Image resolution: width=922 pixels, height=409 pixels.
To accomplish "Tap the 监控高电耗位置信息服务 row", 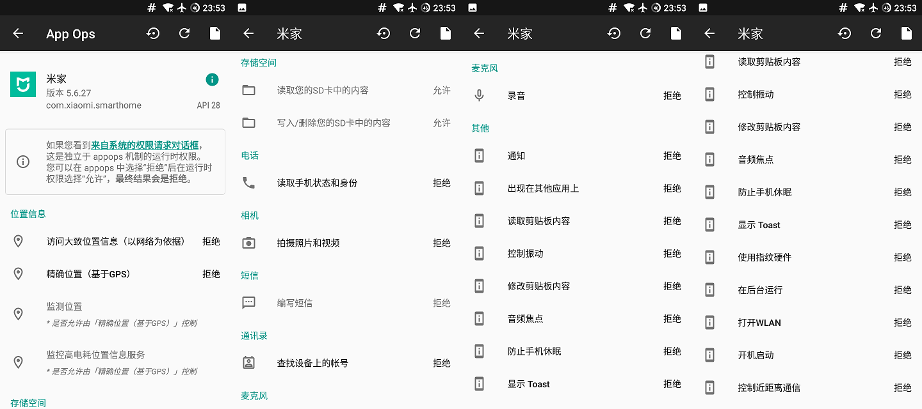I will pyautogui.click(x=115, y=362).
